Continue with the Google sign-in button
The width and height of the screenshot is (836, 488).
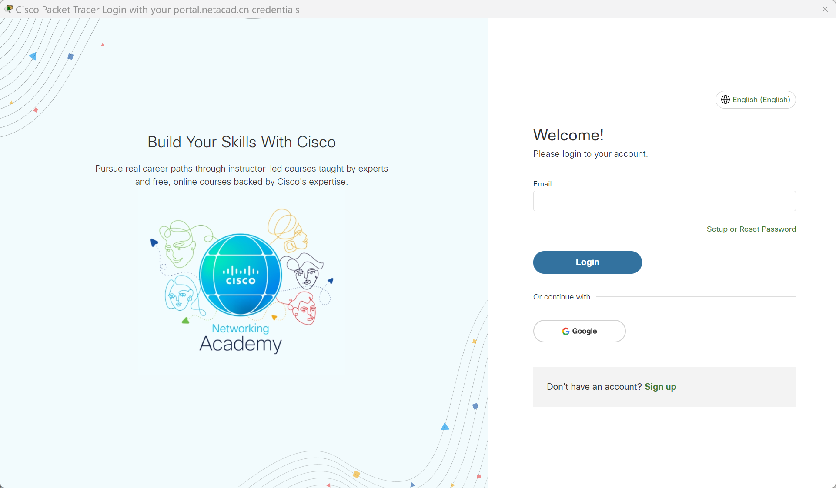[579, 331]
